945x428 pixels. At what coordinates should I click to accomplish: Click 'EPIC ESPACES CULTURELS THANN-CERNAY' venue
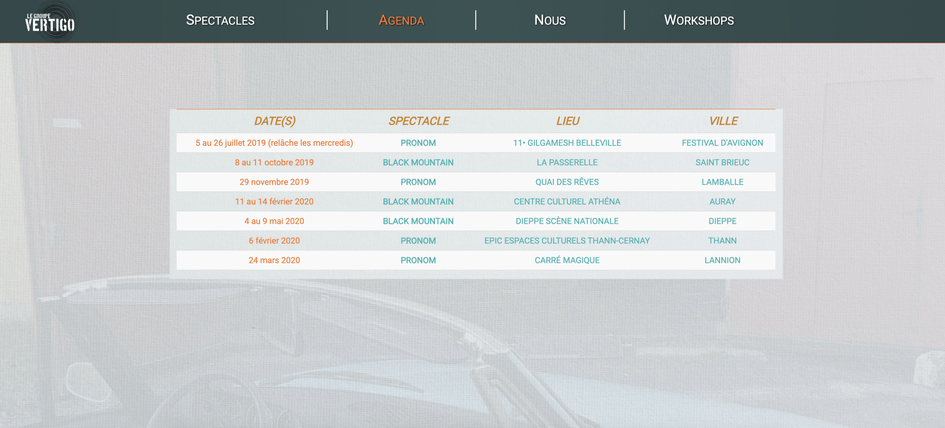[x=567, y=241]
